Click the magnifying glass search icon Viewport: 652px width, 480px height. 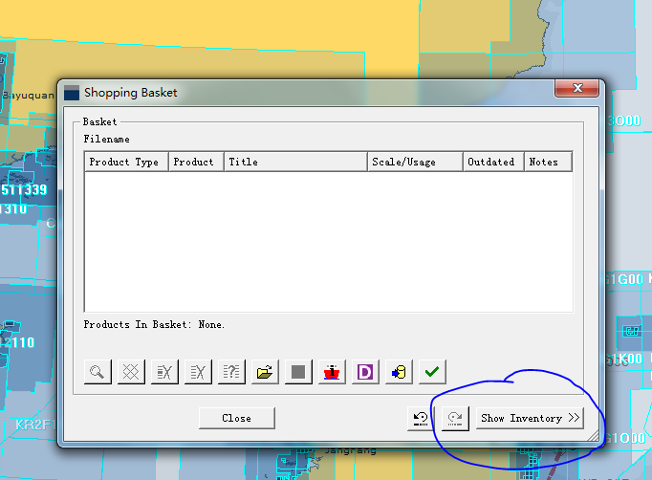[99, 372]
